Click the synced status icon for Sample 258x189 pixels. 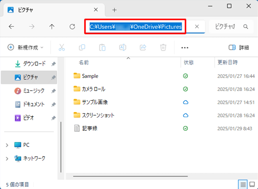click(x=185, y=76)
